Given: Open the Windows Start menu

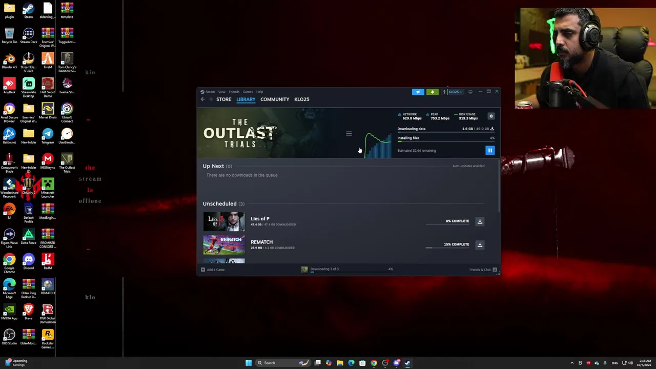Looking at the screenshot, I should click(249, 363).
